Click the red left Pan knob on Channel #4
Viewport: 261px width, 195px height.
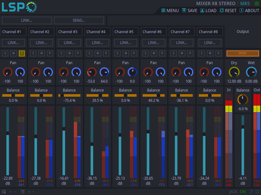coord(92,72)
